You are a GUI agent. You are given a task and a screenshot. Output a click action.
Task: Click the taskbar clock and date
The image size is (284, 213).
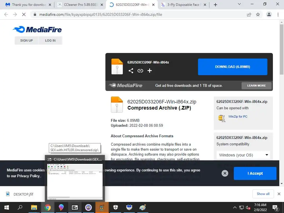(260, 207)
